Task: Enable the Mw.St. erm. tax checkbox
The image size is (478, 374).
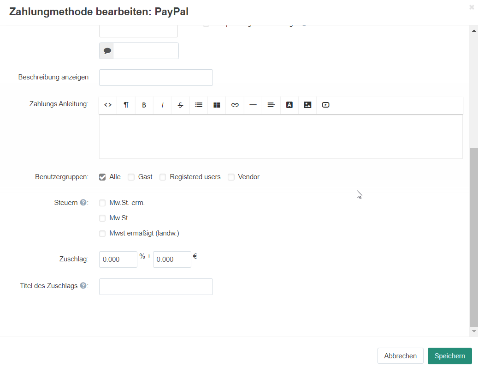Action: (x=102, y=203)
